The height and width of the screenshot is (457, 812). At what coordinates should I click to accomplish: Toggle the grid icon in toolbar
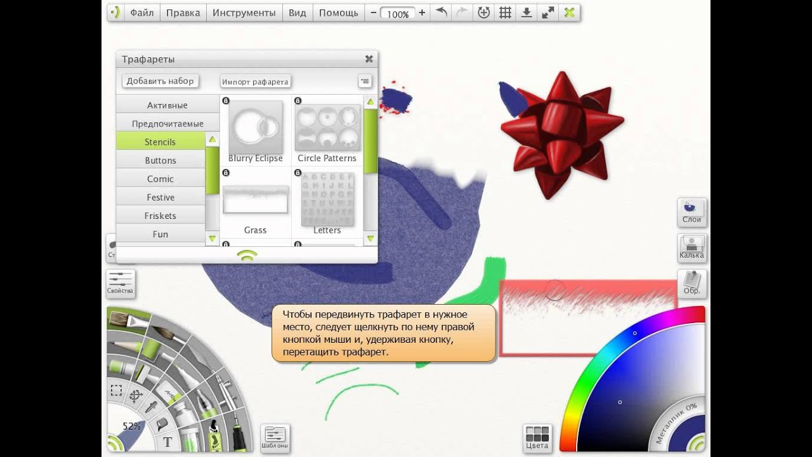[506, 13]
